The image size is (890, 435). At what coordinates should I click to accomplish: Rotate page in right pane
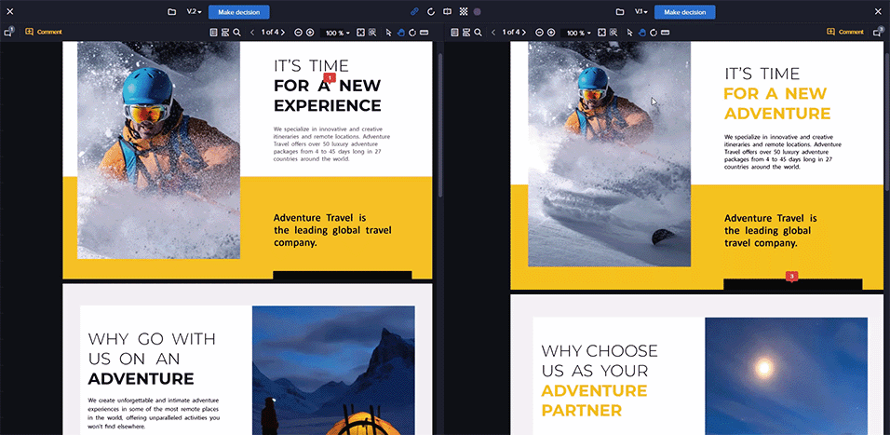(654, 33)
